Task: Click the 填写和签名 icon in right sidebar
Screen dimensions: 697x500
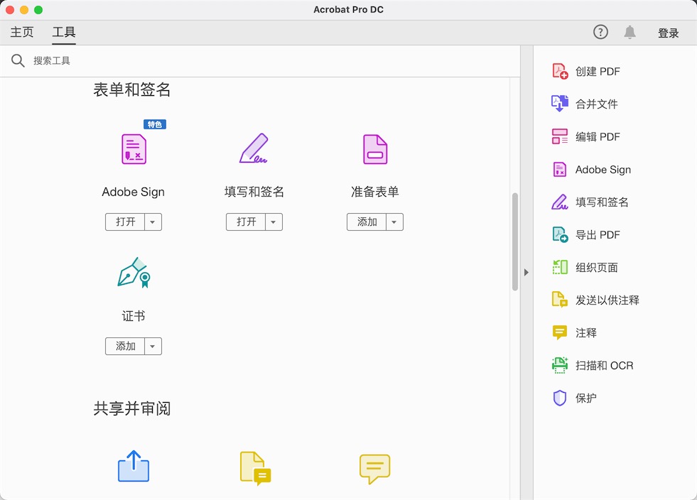Action: point(560,202)
